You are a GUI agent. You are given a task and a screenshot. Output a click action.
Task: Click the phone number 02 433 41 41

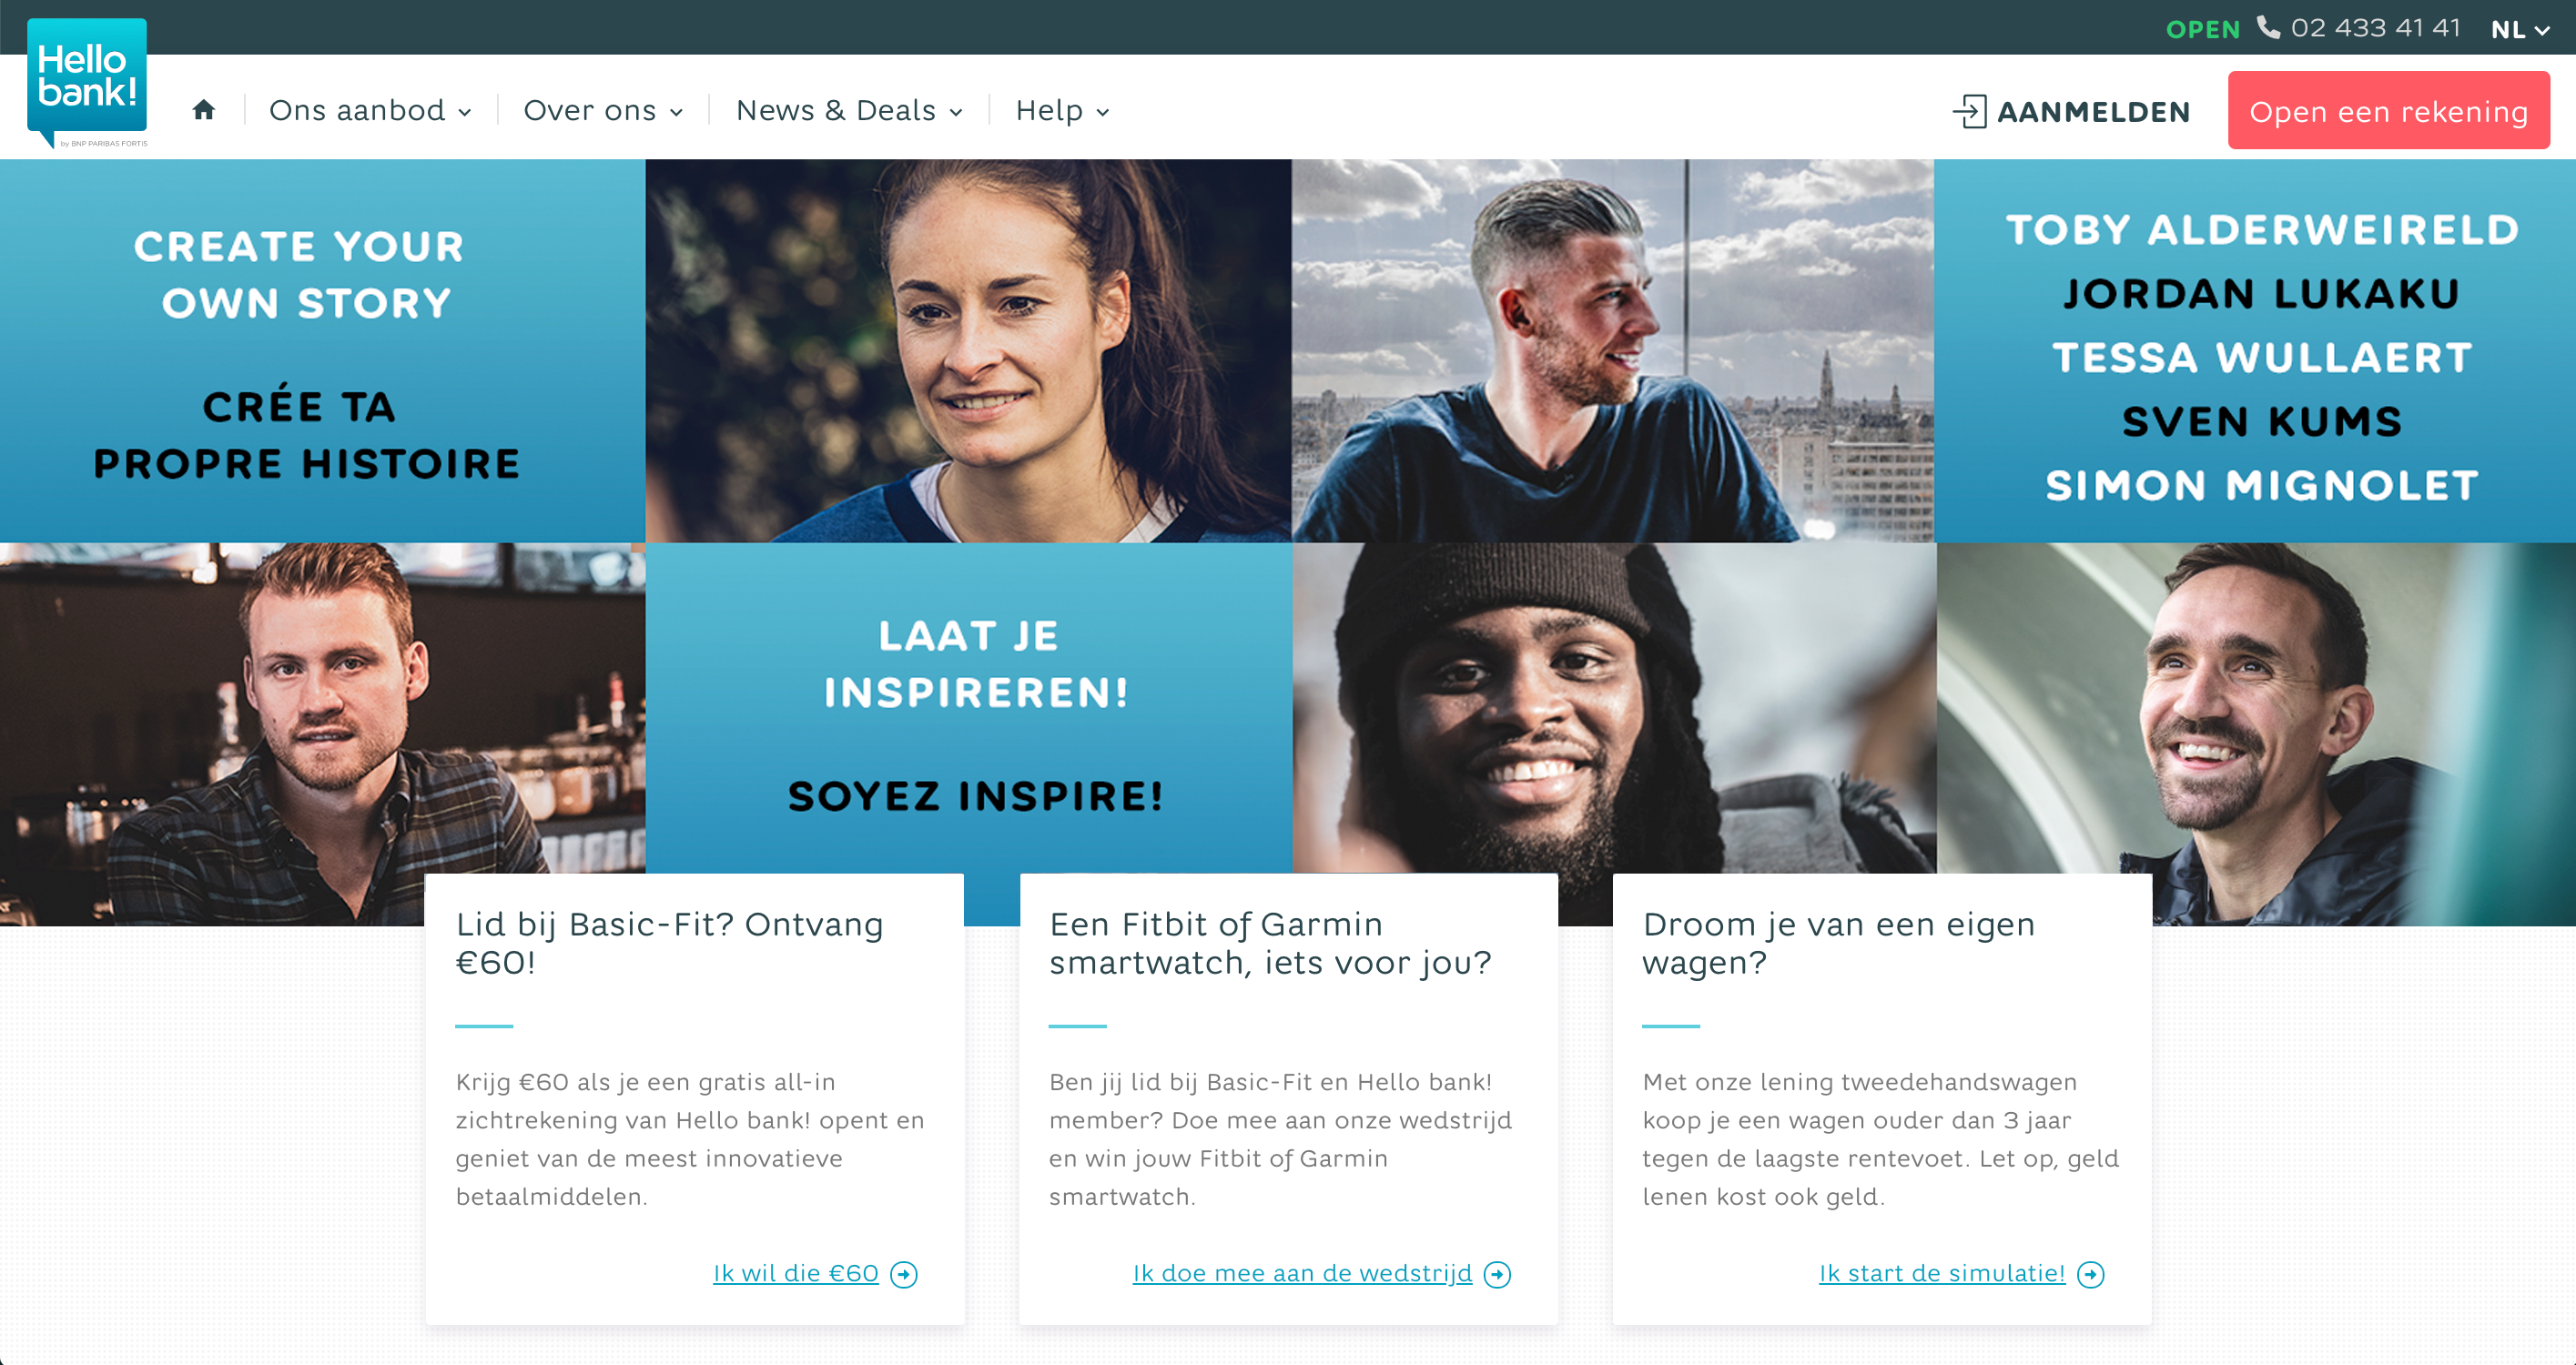[2375, 28]
